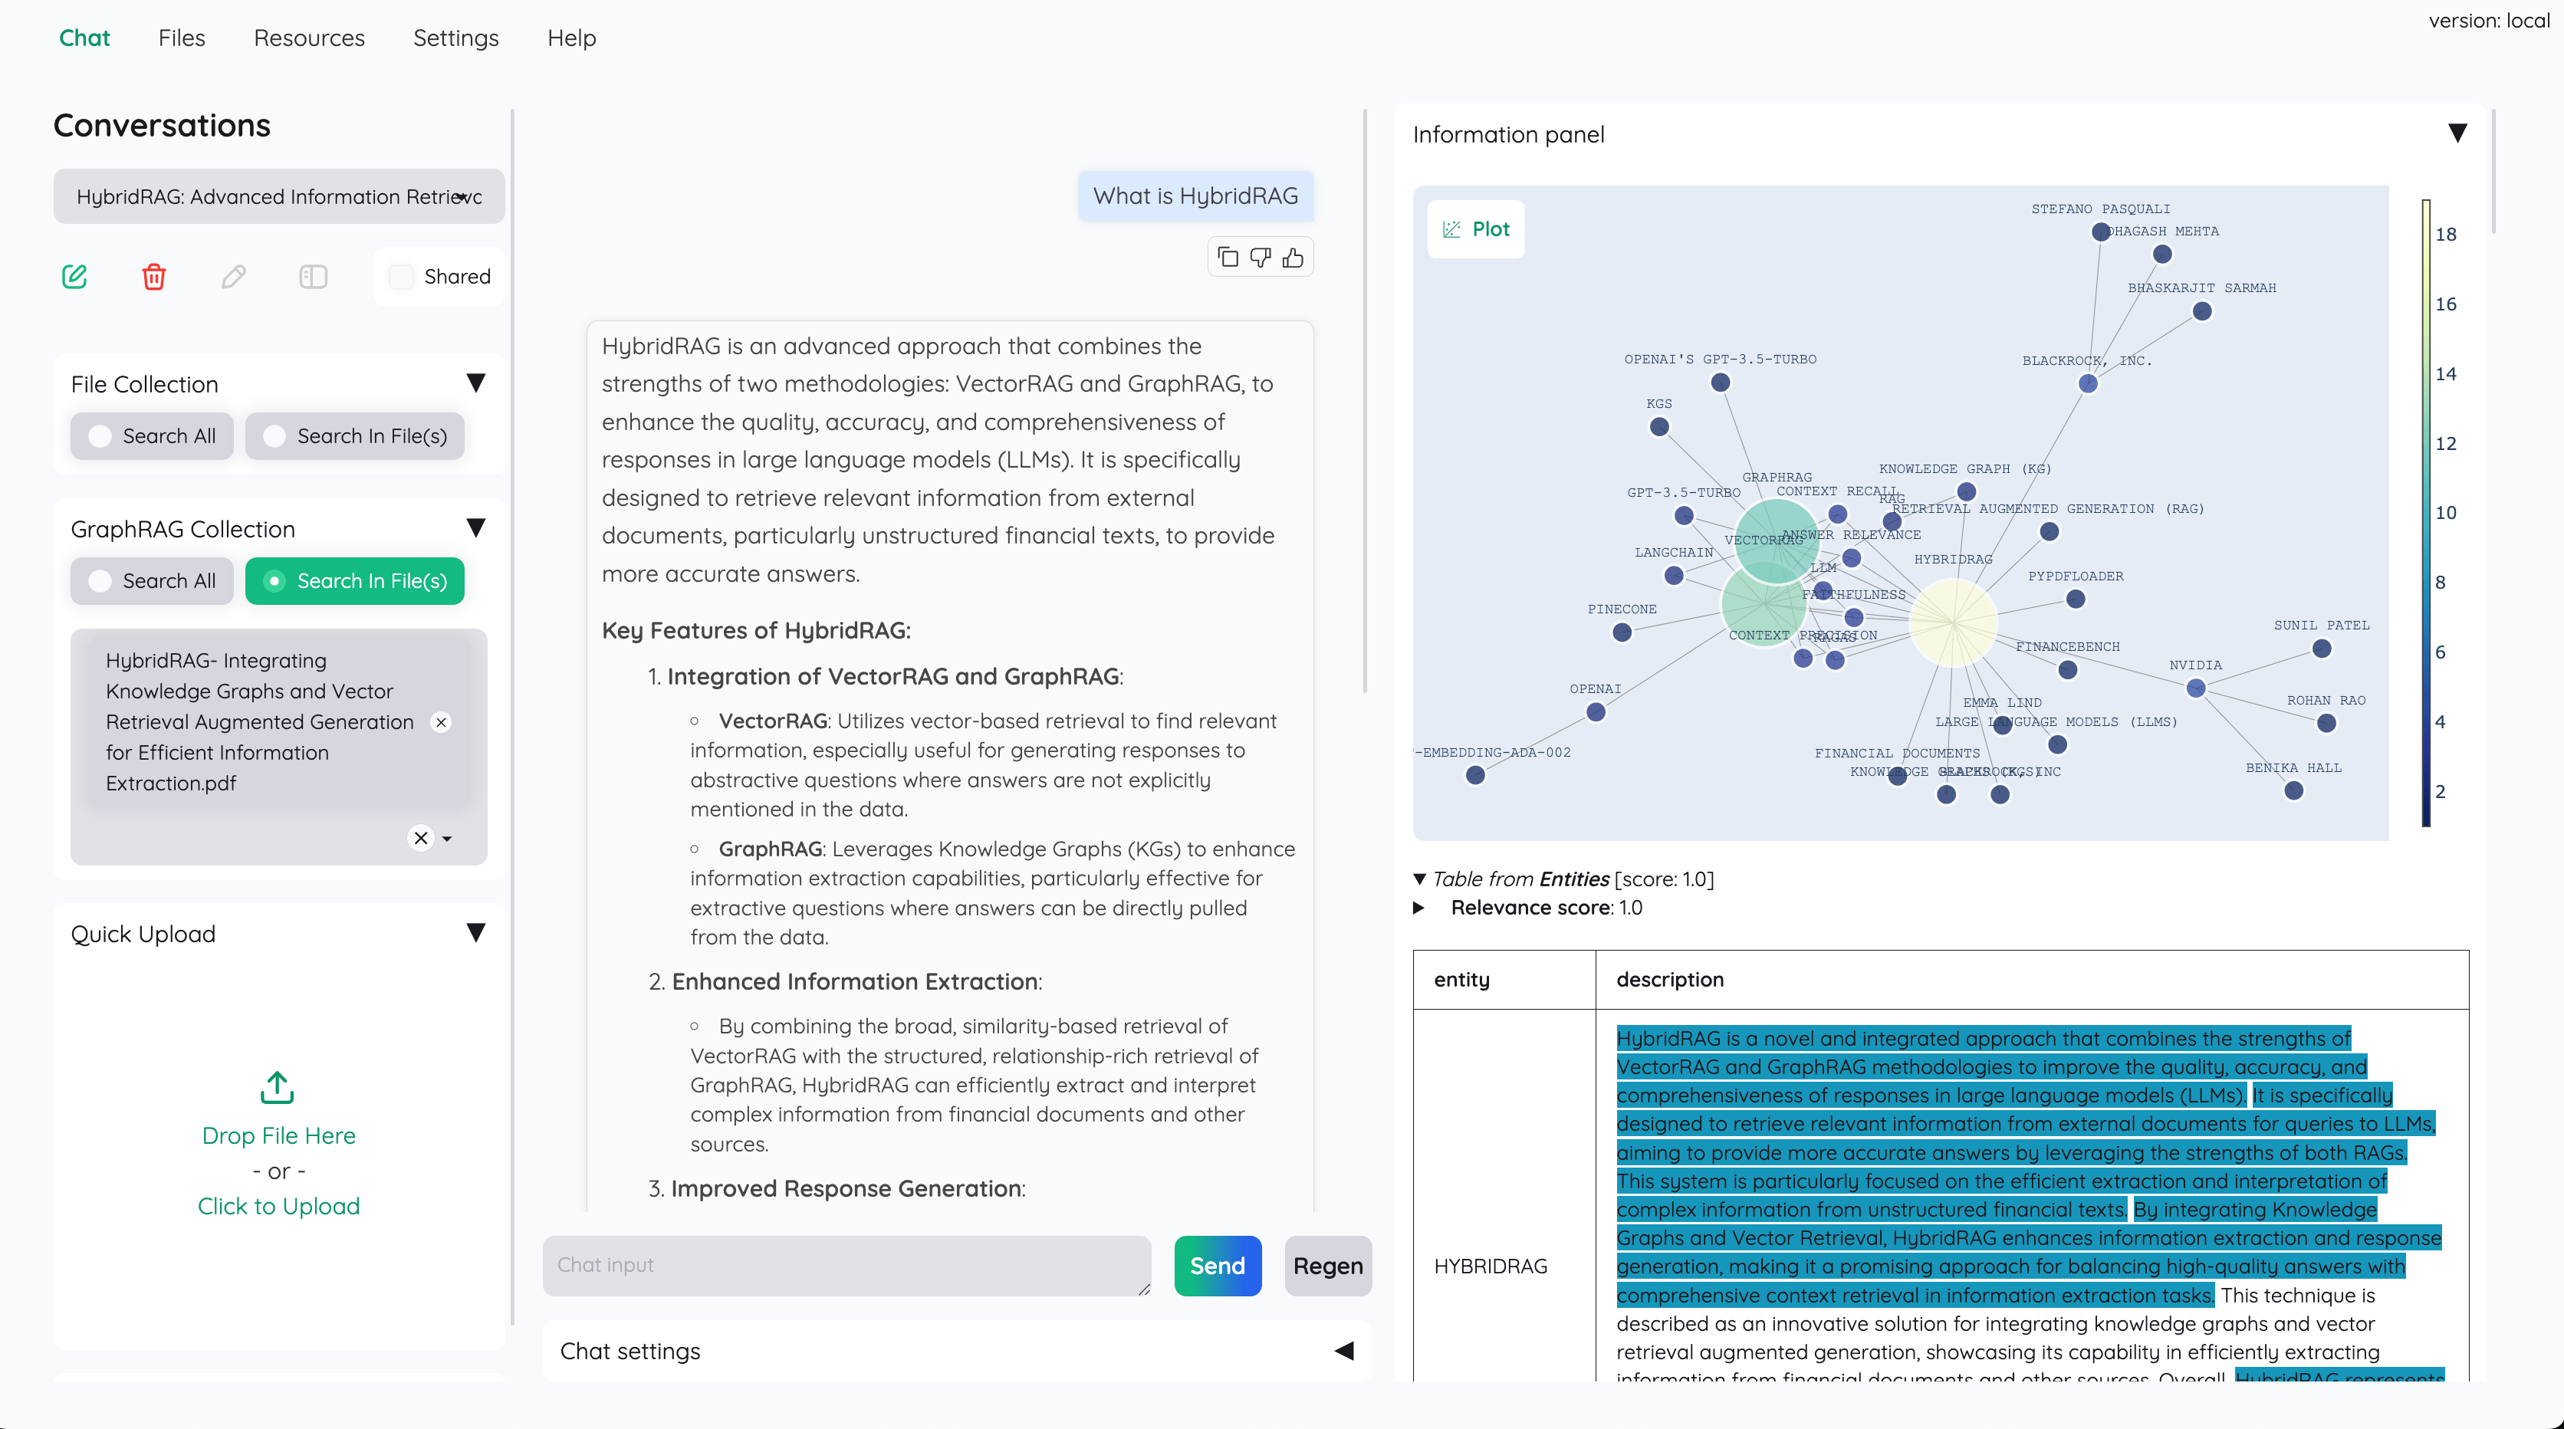Image resolution: width=2564 pixels, height=1429 pixels.
Task: Click the new conversation edit icon
Action: [74, 274]
